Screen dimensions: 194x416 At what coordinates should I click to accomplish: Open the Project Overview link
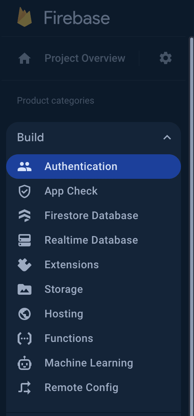click(x=85, y=58)
